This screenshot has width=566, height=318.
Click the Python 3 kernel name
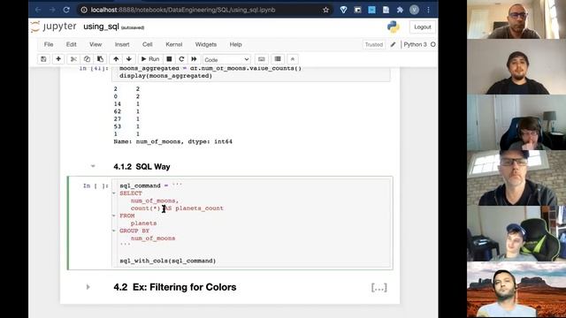415,45
